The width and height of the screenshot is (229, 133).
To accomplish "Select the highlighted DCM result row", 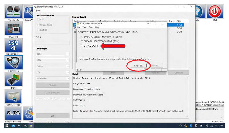I will 176,25.
